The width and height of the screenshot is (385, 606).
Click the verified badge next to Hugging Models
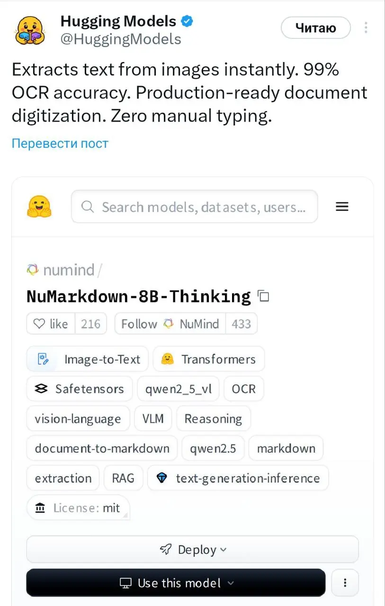pos(186,21)
